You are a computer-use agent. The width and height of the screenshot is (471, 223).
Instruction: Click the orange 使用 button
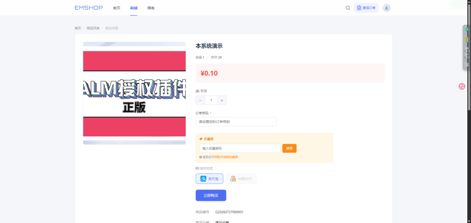pyautogui.click(x=289, y=148)
